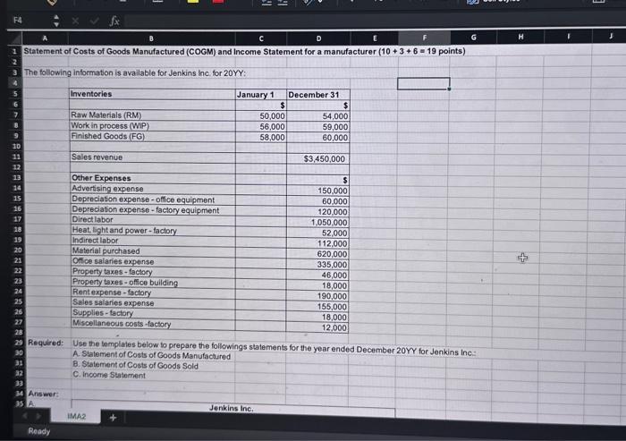Click the 'Sales salaries expense' cell

tap(154, 302)
